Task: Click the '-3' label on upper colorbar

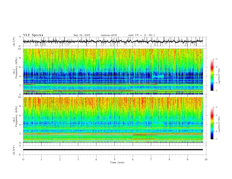Action: tap(216, 59)
